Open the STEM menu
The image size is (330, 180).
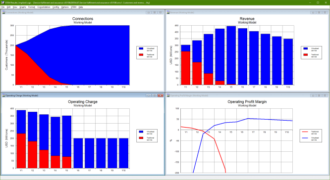pyautogui.click(x=73, y=7)
